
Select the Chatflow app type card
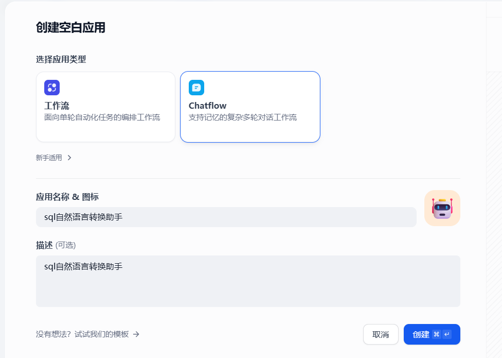(250, 107)
